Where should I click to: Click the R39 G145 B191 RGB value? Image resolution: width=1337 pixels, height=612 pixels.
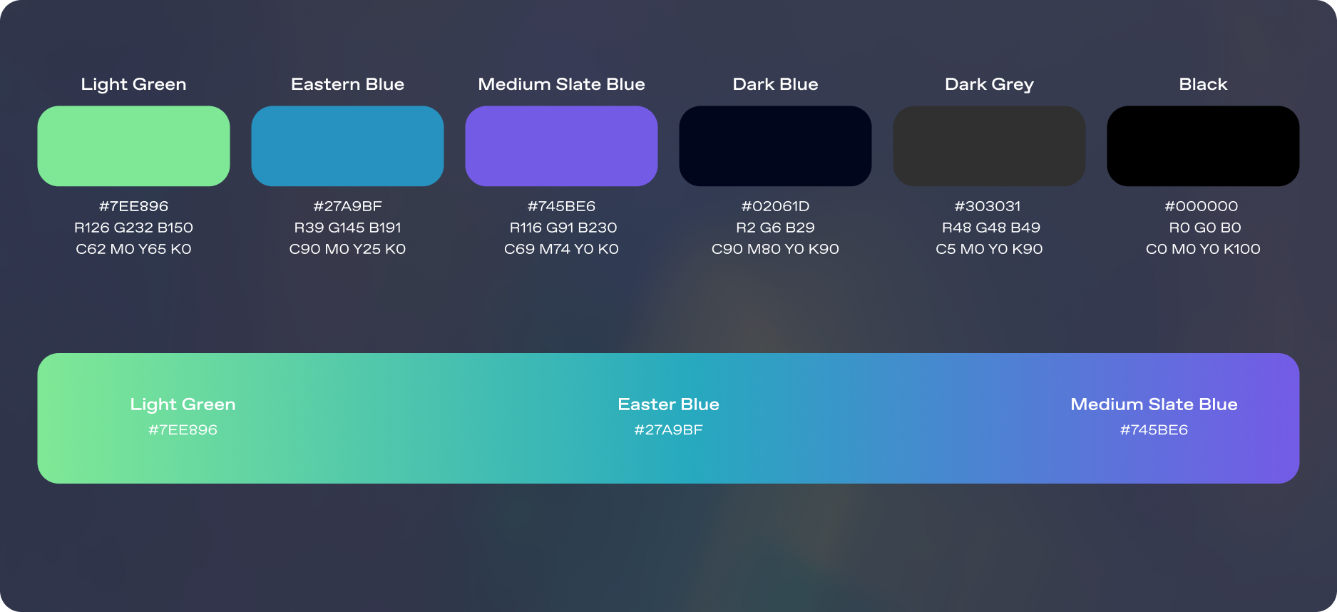(x=347, y=228)
